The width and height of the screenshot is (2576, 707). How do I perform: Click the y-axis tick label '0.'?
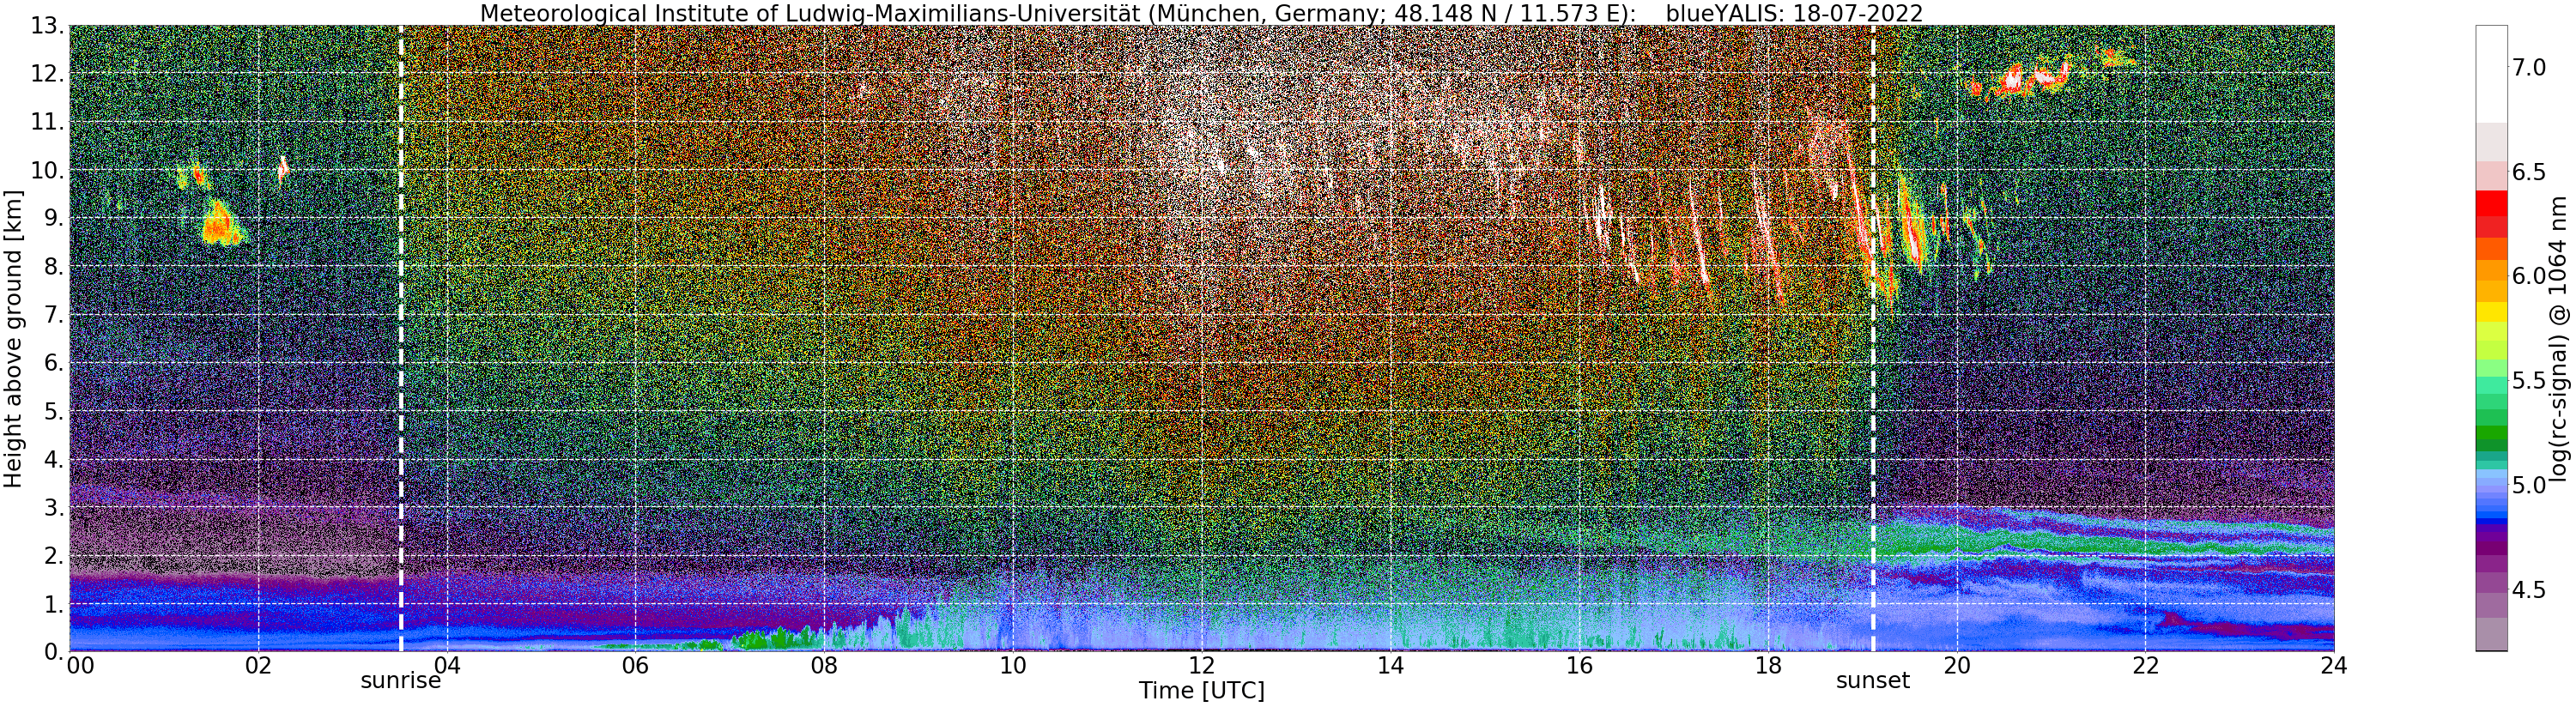[x=54, y=651]
